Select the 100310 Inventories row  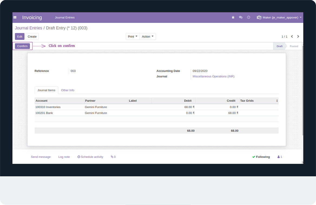coord(157,107)
